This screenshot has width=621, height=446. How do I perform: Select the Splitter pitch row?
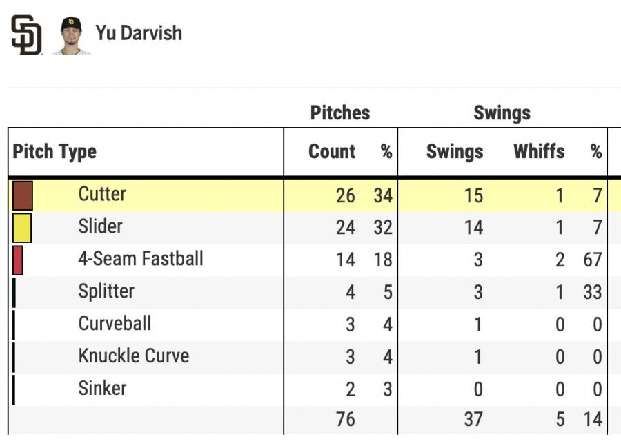coord(106,291)
